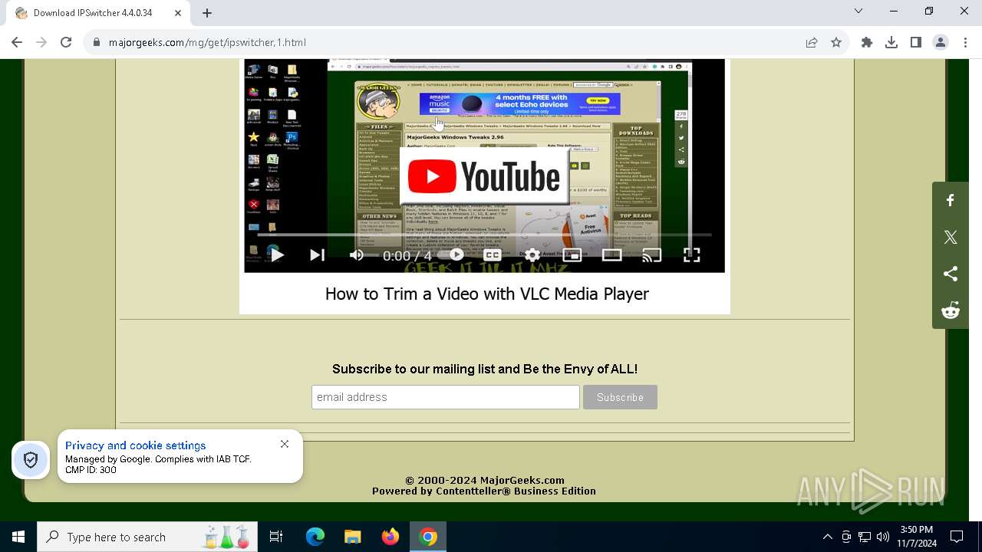Click the video title text
This screenshot has width=982, height=552.
[487, 294]
